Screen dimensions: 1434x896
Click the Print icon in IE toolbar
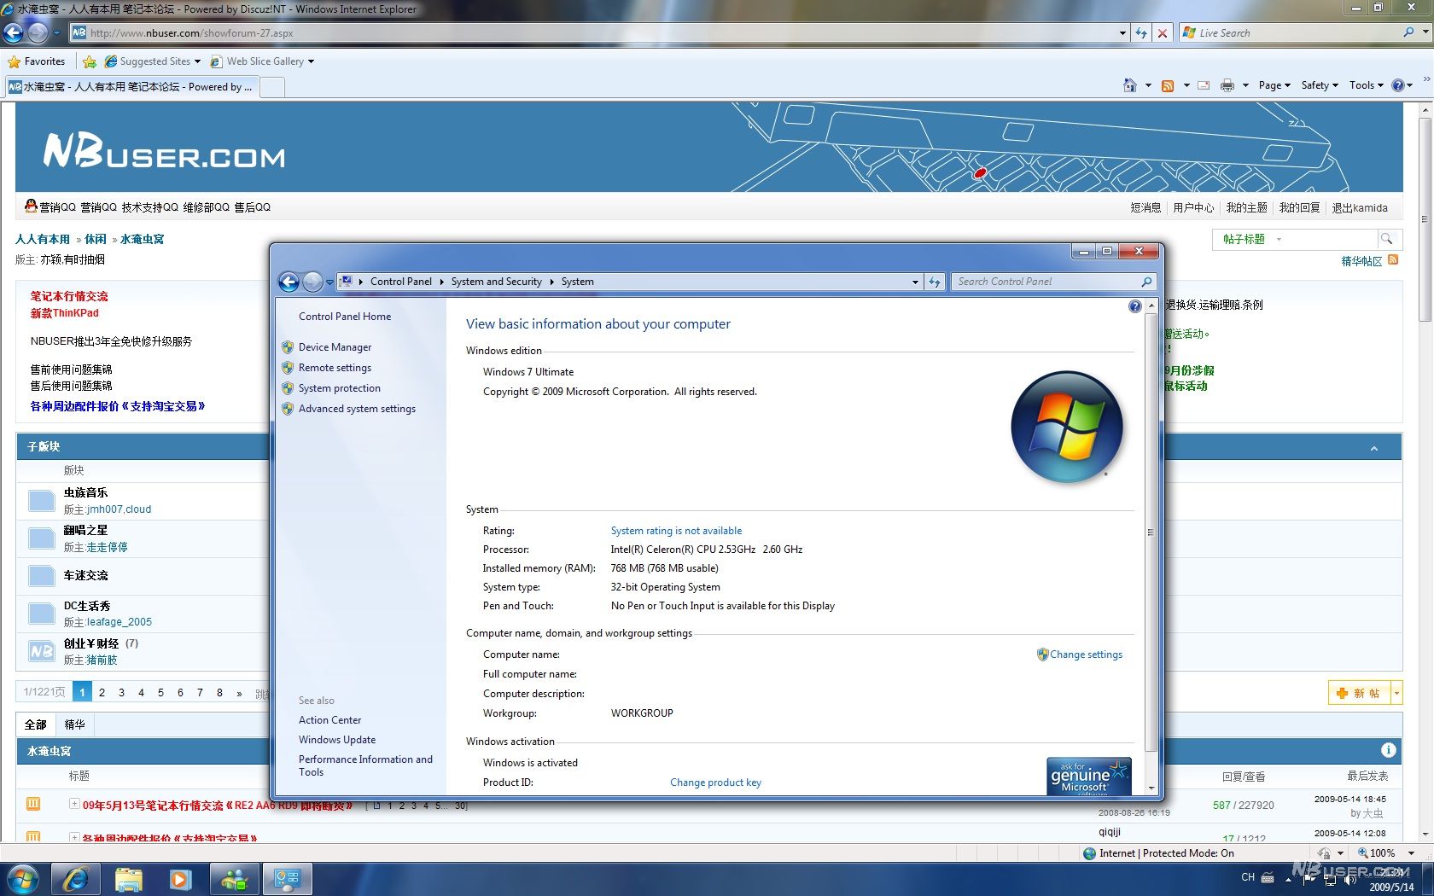1227,85
